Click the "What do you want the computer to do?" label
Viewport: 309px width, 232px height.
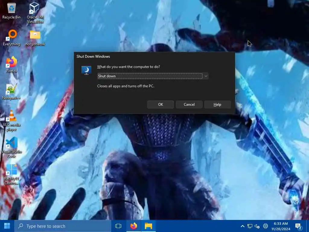pyautogui.click(x=129, y=67)
